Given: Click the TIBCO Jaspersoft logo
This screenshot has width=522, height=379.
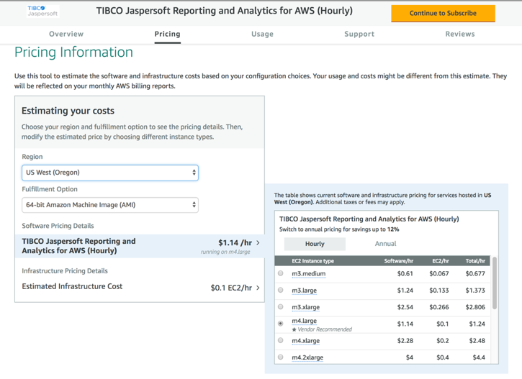Looking at the screenshot, I should (x=43, y=11).
